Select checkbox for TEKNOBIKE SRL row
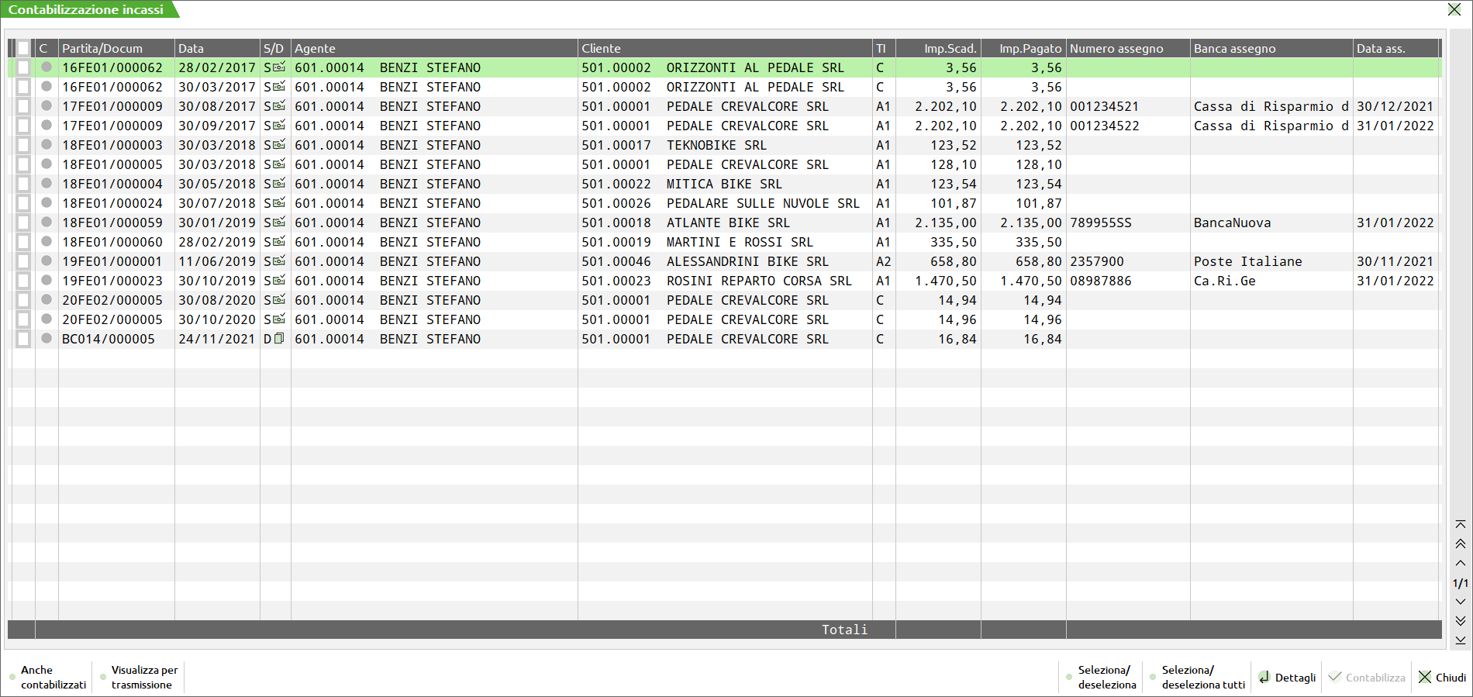This screenshot has height=697, width=1473. click(x=23, y=145)
